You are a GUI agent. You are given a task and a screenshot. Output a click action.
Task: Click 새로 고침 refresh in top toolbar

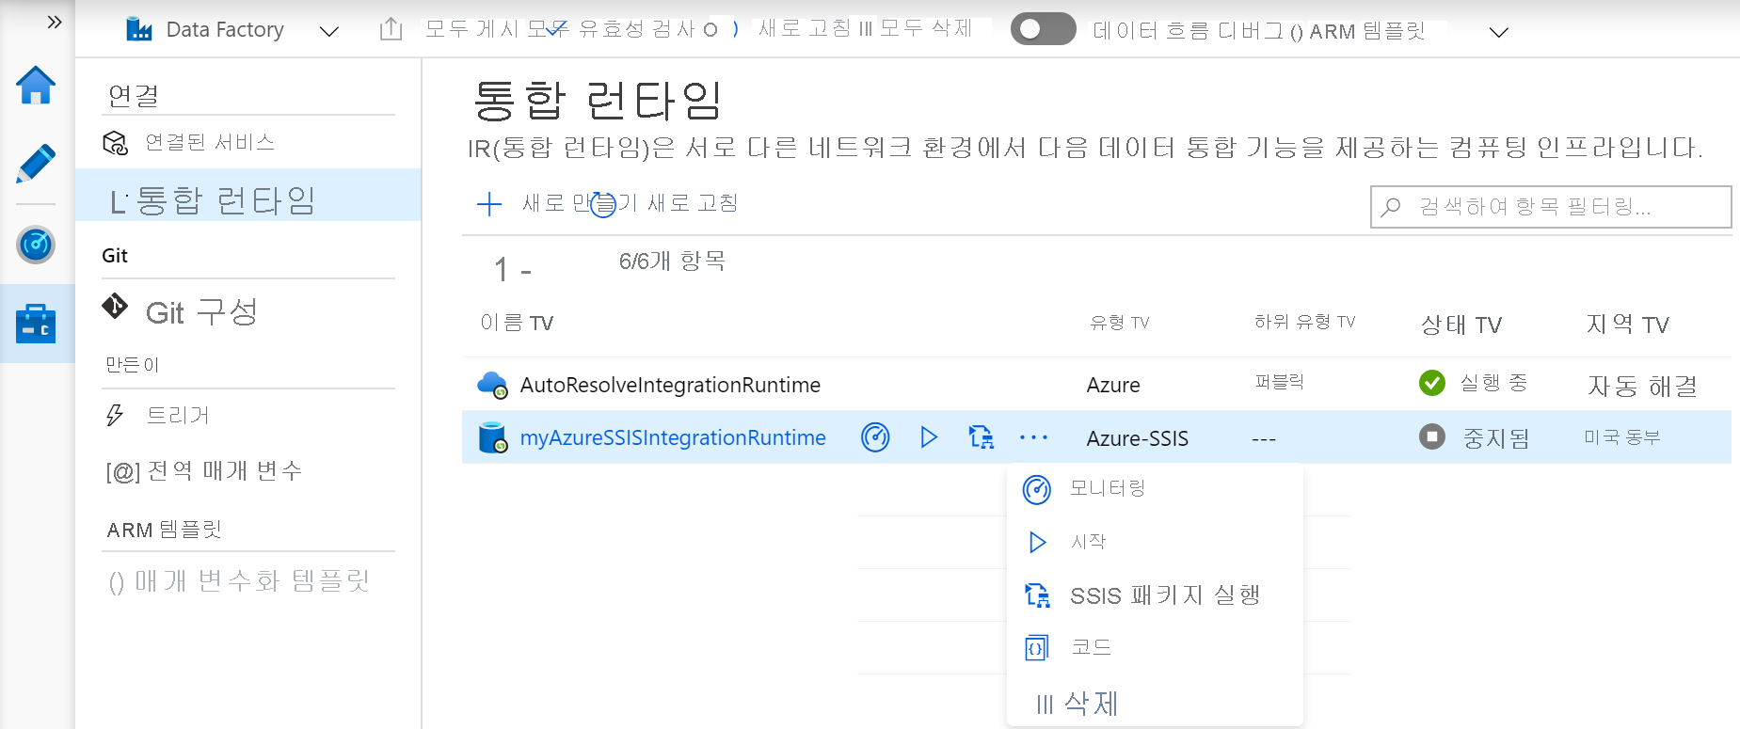(805, 28)
